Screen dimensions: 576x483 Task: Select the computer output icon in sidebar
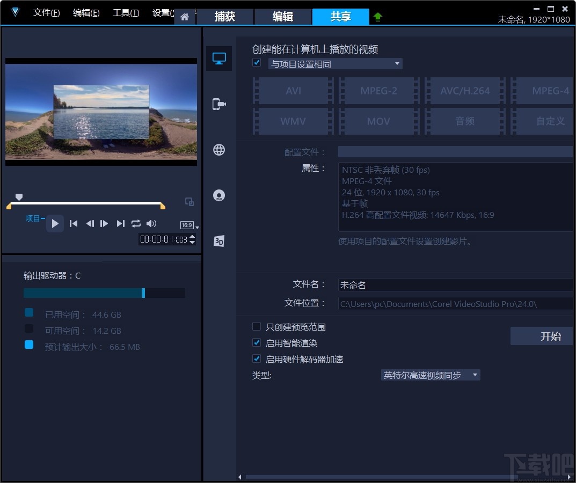pos(218,58)
